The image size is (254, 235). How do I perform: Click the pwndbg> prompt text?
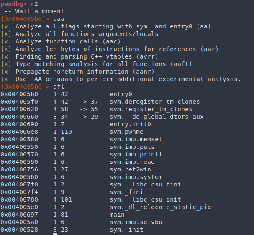click(14, 4)
